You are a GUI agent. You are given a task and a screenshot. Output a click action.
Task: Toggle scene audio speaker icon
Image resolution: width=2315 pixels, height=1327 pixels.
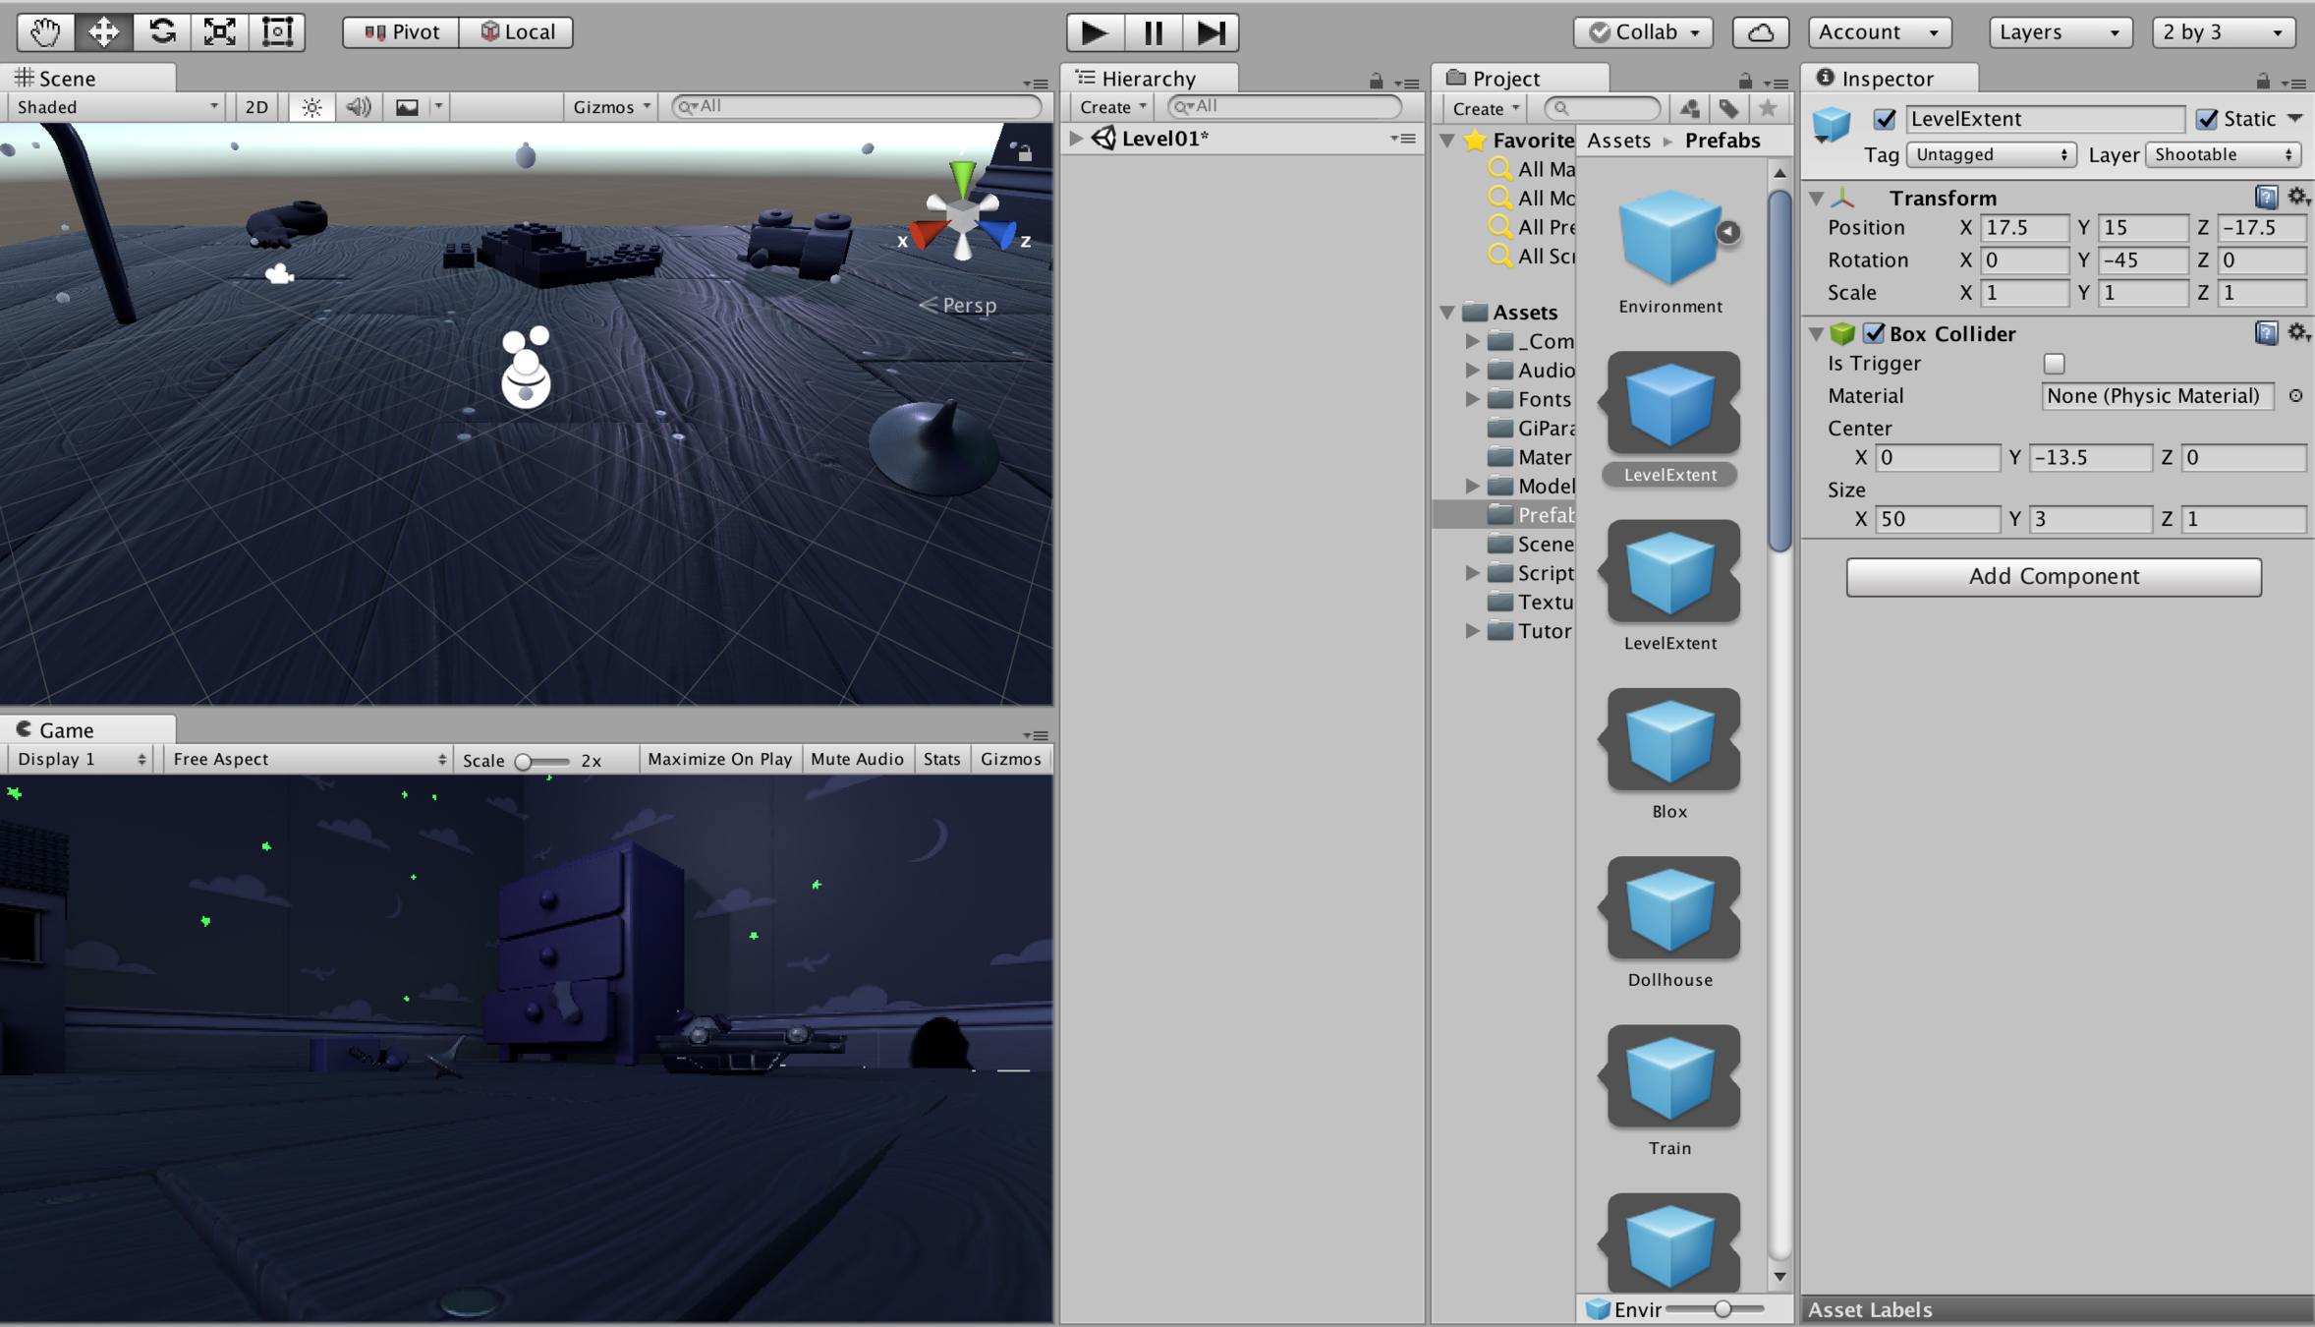(x=359, y=106)
